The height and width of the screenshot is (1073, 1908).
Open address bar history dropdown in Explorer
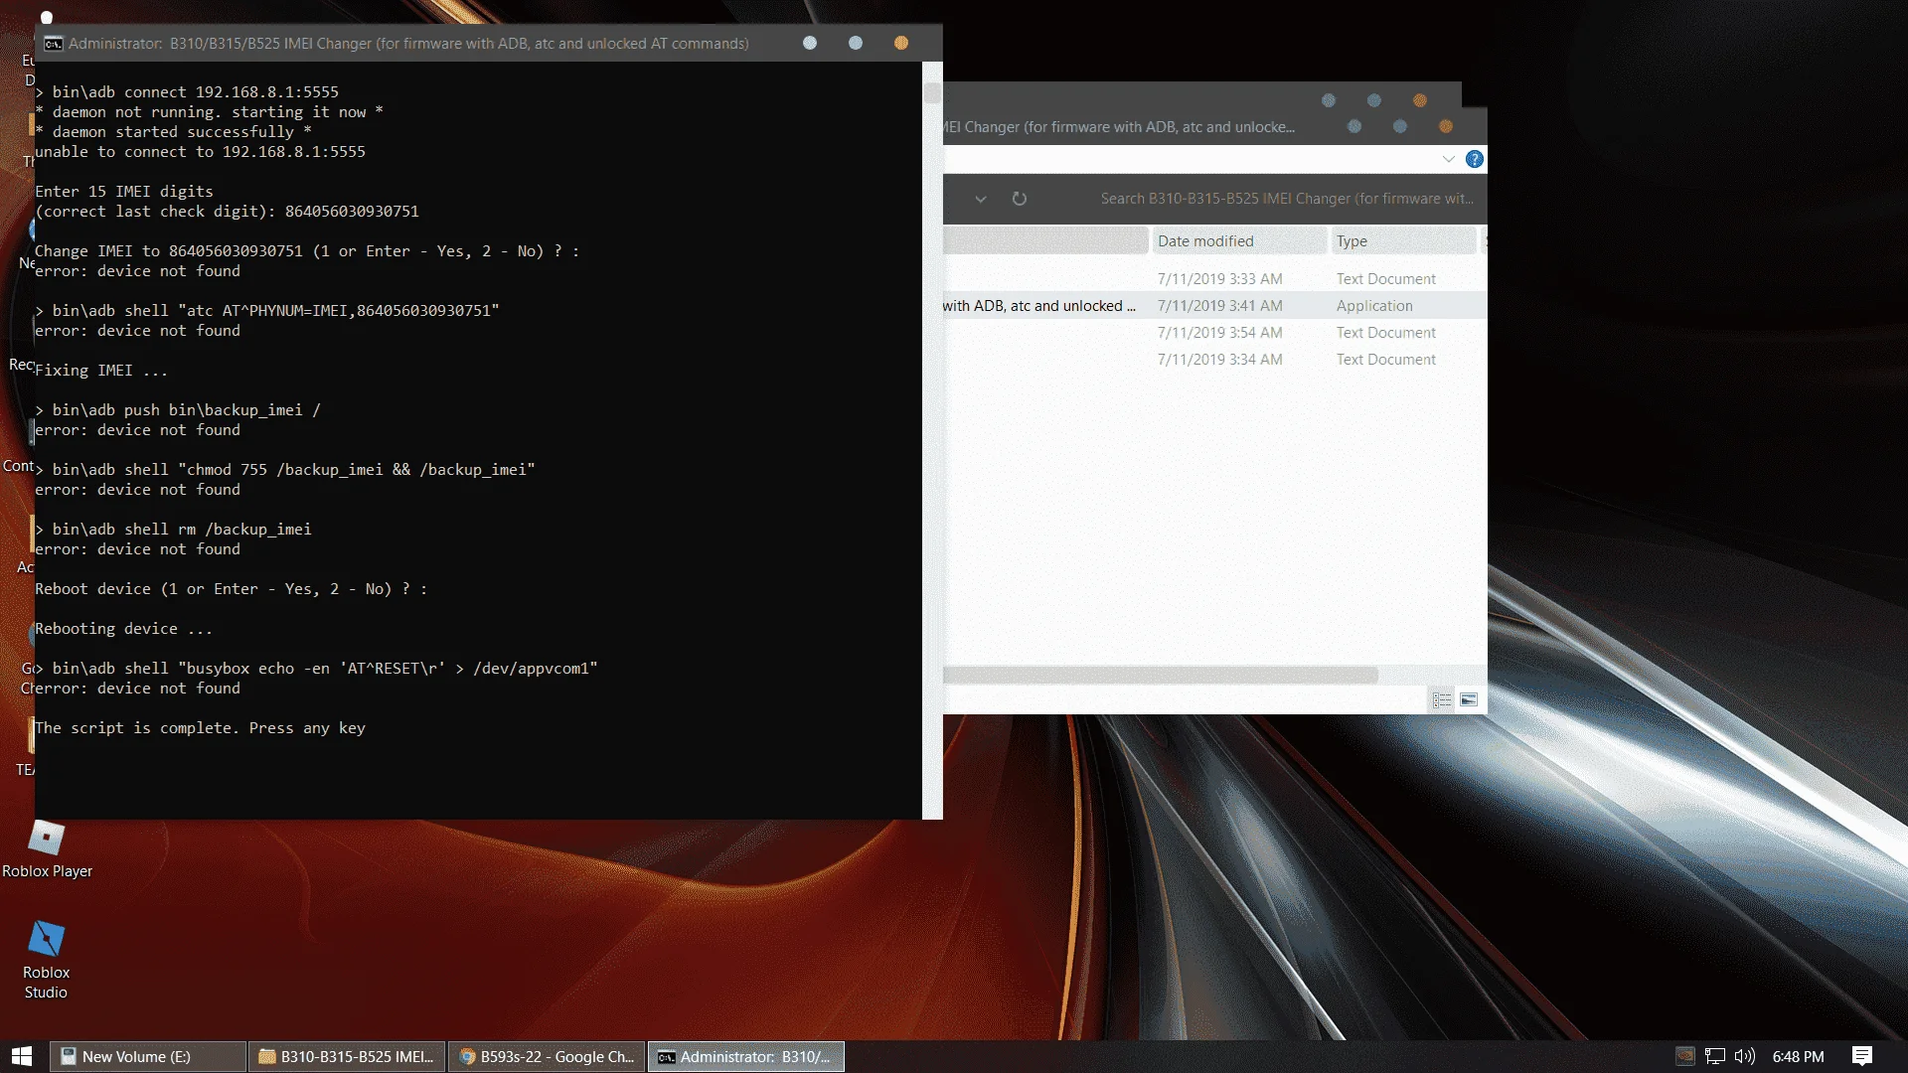tap(981, 199)
